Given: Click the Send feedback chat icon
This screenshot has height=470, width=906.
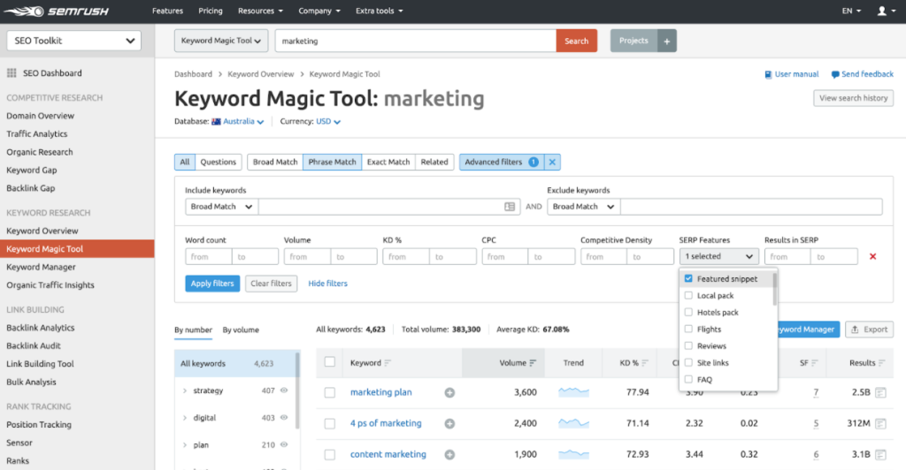Looking at the screenshot, I should [x=835, y=74].
